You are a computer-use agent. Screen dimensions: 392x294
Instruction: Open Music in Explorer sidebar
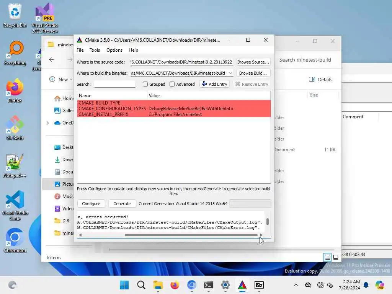pos(64,196)
